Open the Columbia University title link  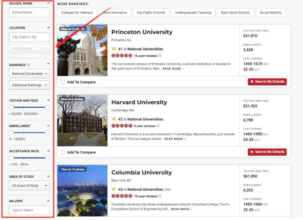141,172
